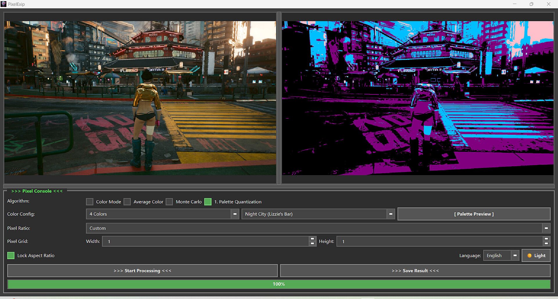Increment the Width spinner up arrow

(312, 239)
